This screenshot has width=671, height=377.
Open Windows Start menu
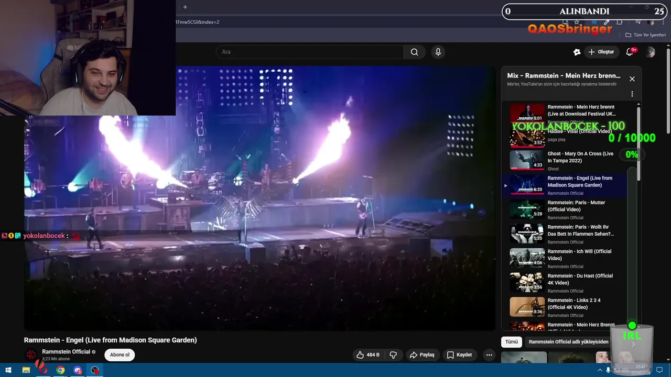(8, 370)
